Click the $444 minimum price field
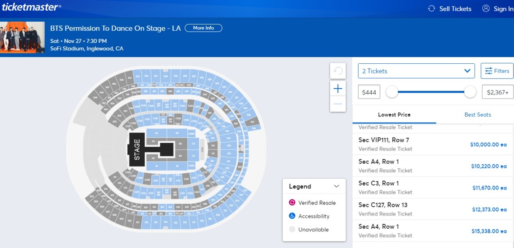The width and height of the screenshot is (514, 248). point(369,92)
